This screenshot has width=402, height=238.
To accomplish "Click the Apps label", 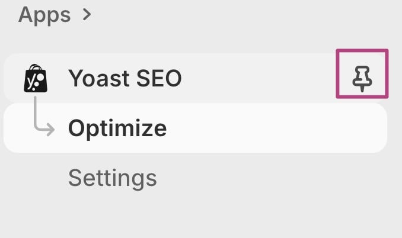I will coord(45,14).
